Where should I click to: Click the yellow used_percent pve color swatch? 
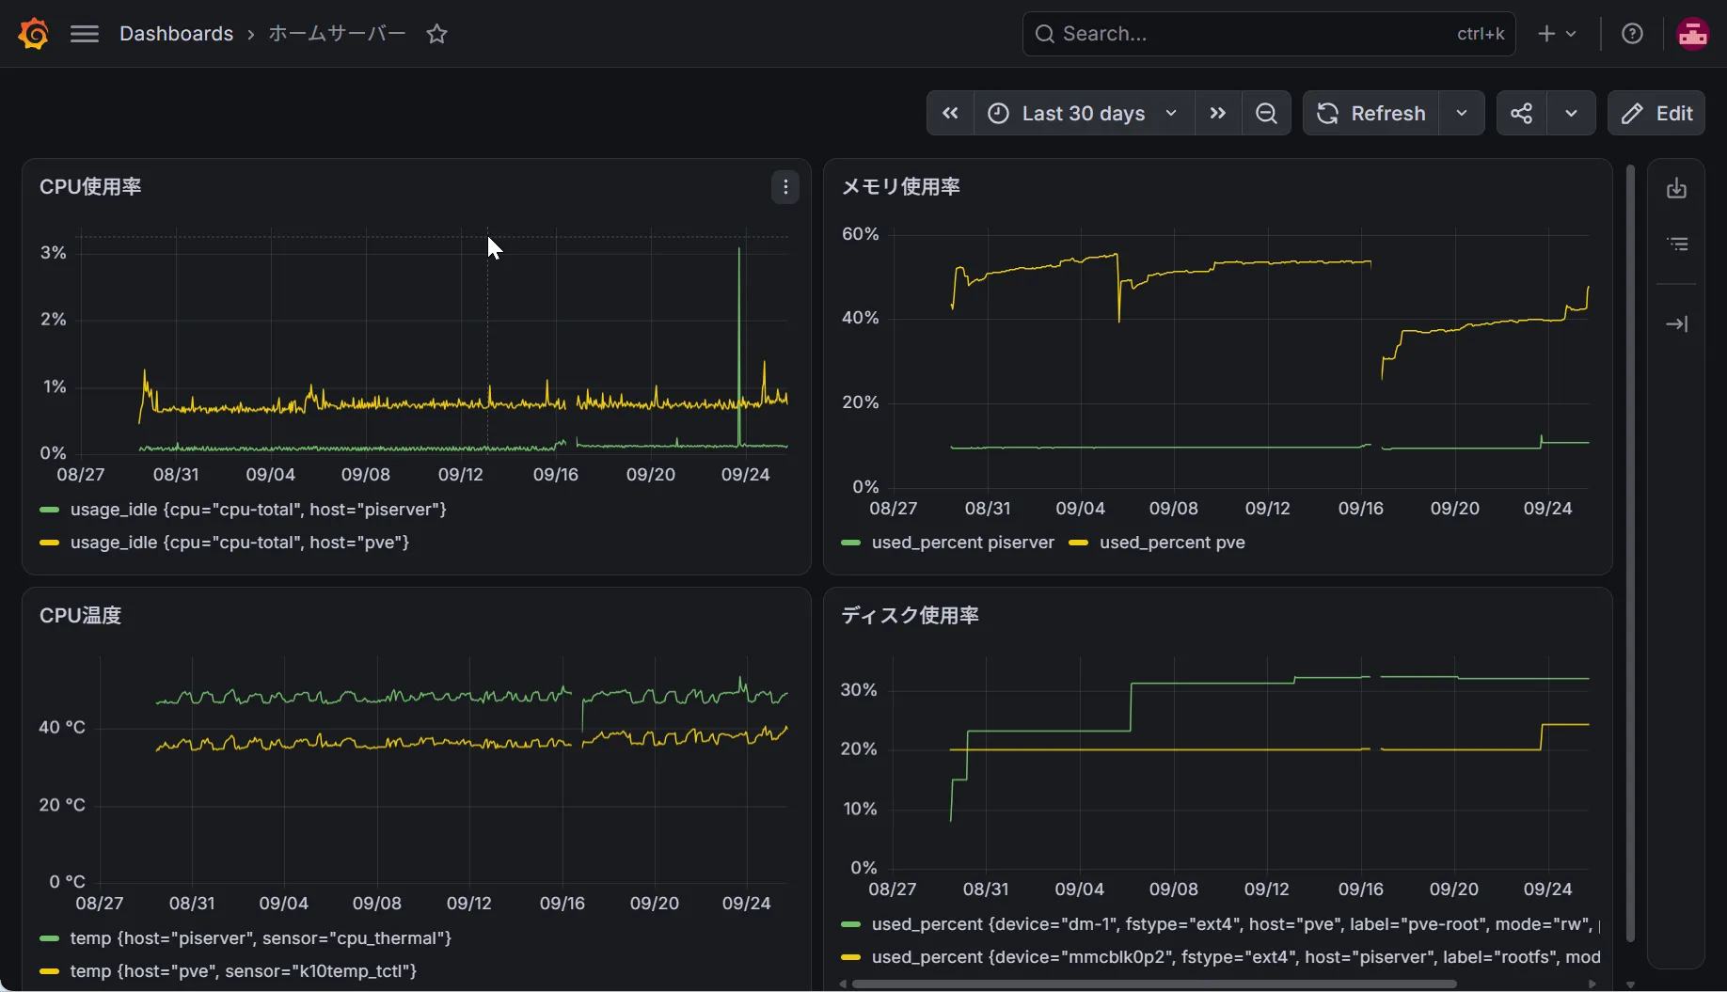tap(1079, 543)
